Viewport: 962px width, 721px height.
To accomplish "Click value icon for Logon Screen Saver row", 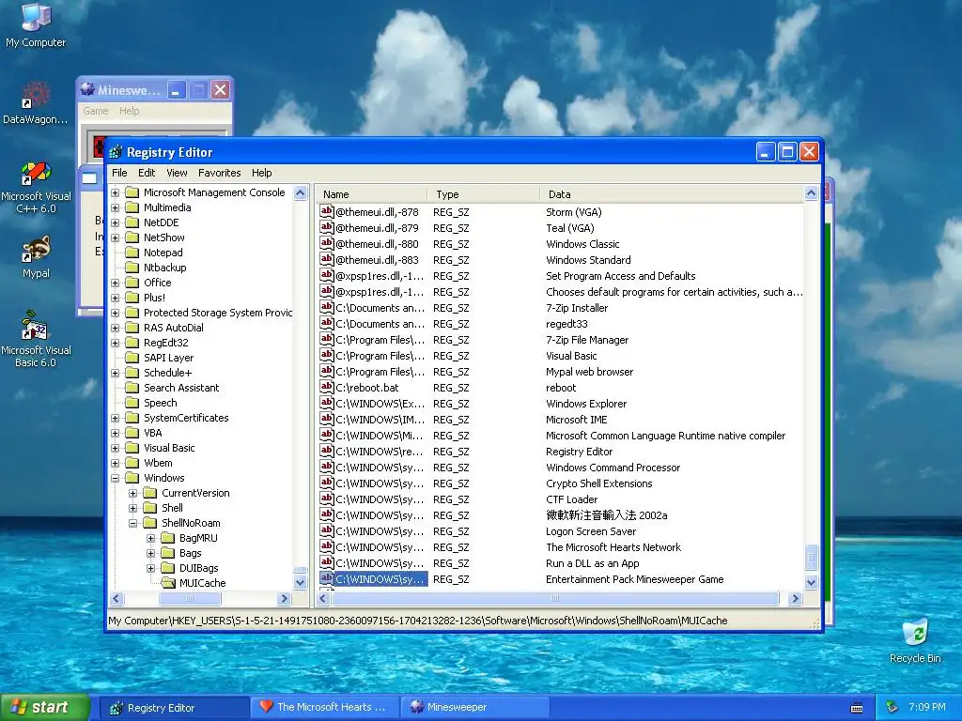I will click(326, 530).
